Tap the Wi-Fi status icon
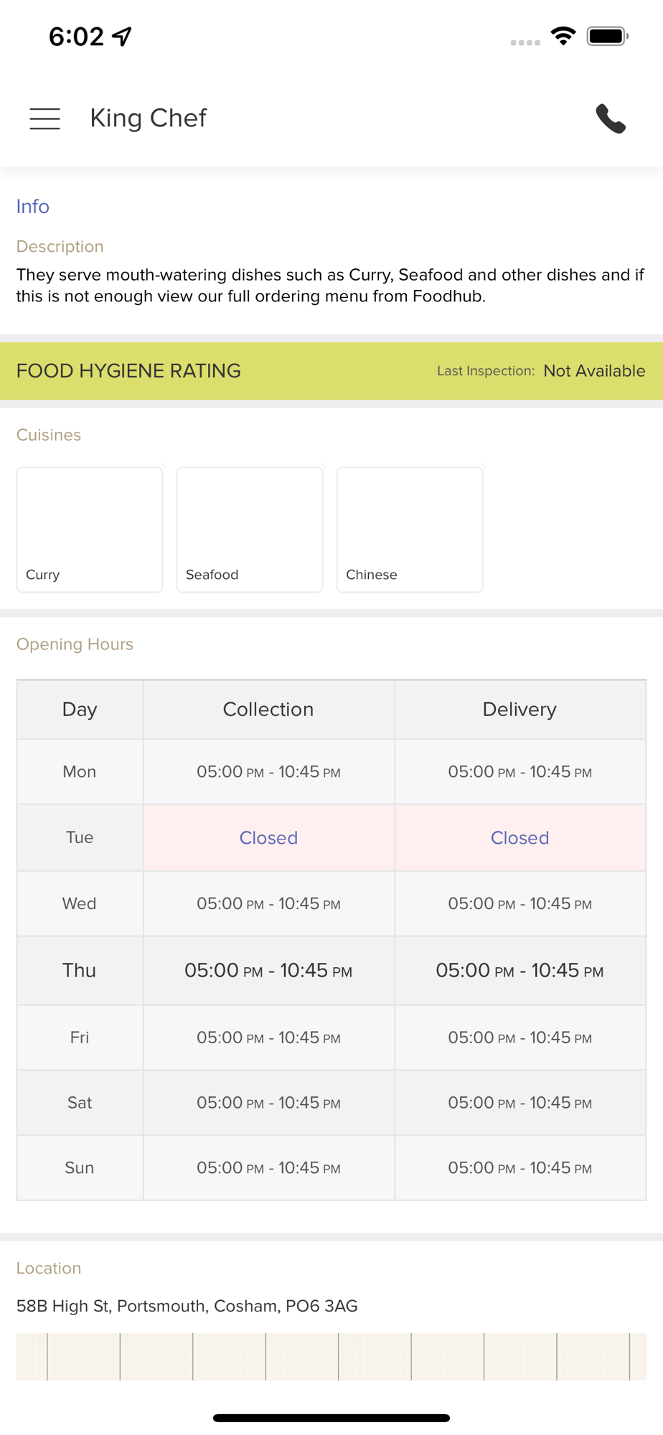 pyautogui.click(x=563, y=36)
